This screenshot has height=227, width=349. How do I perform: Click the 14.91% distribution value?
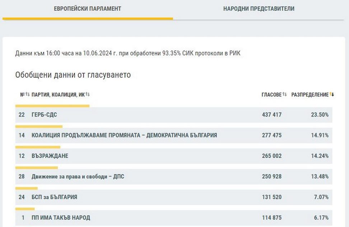click(320, 135)
